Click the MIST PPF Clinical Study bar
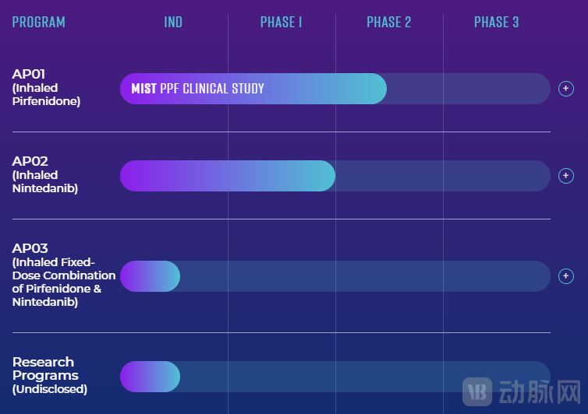Viewport: 588px width, 414px height. [253, 89]
